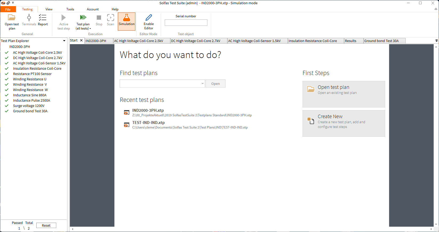The height and width of the screenshot is (232, 439).
Task: Click checkmark next to Resistance PT100 Sensor
Action: tap(7, 74)
